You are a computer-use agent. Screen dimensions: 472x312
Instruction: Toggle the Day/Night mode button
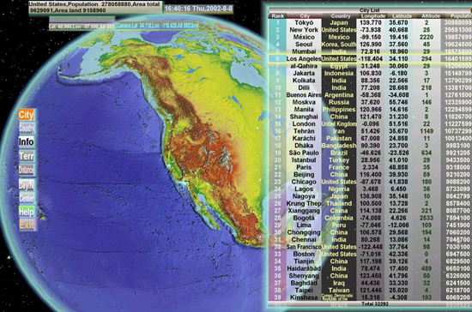tap(27, 184)
